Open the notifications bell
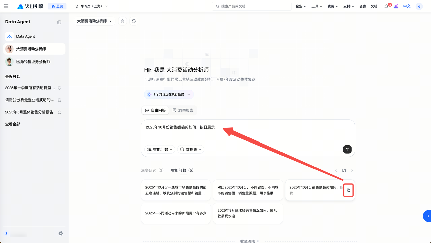The image size is (431, 243). click(x=386, y=6)
